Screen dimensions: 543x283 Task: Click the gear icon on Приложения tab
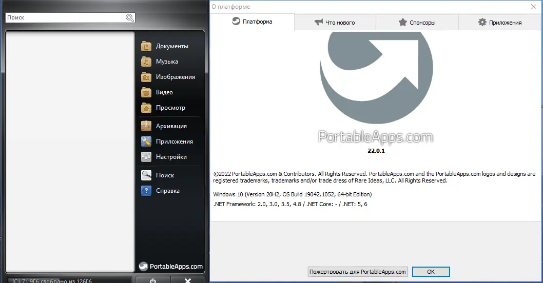(x=482, y=22)
